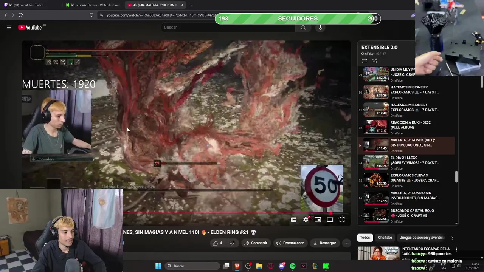Viewport: 484px width, 272px height.
Task: Bookmark this page with the bookmark icon
Action: 92,15
